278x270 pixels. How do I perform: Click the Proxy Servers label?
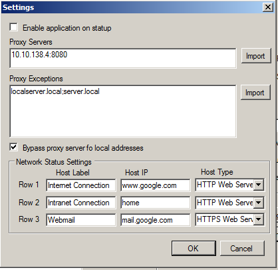pos(31,42)
